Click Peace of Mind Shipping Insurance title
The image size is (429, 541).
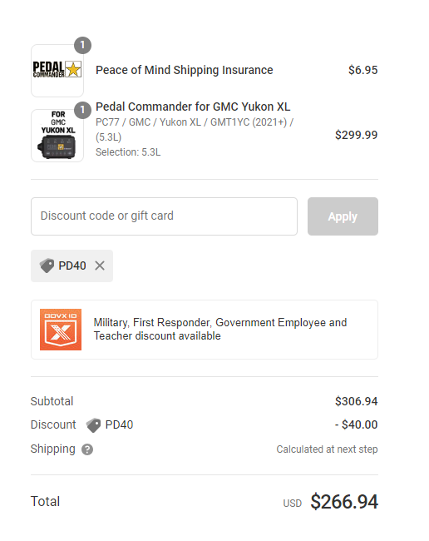coord(185,70)
